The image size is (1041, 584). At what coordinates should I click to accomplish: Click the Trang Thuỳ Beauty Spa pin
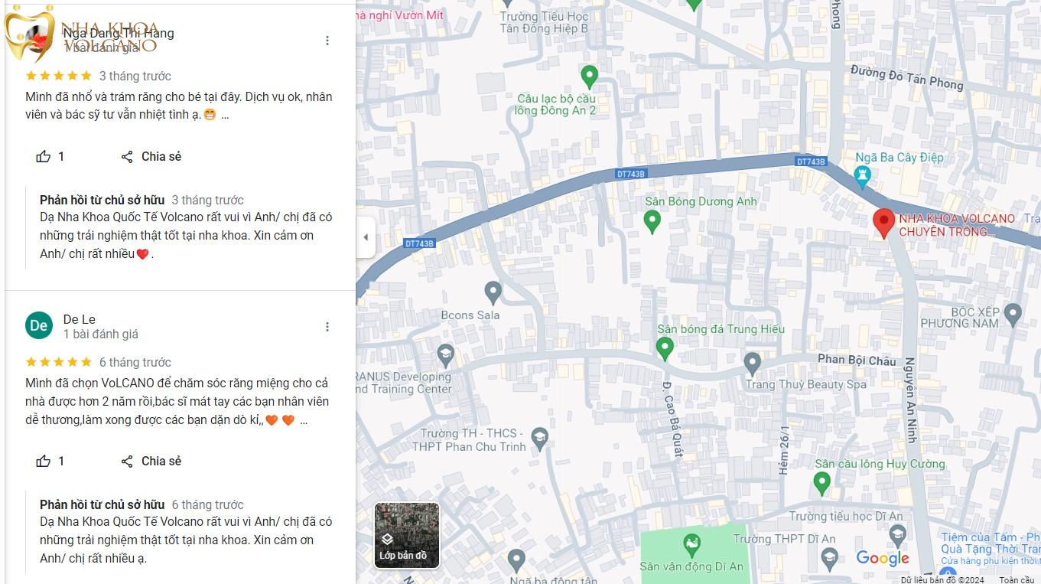[x=753, y=363]
